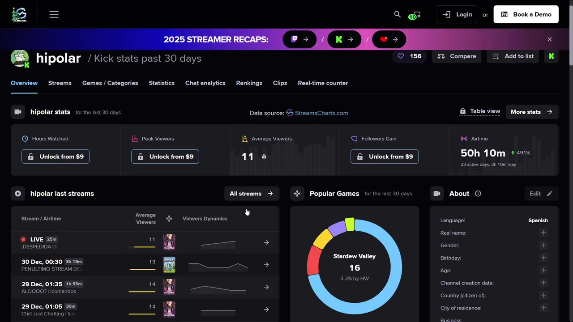Select the purple donut chart segment
This screenshot has width=573, height=322.
click(x=337, y=228)
